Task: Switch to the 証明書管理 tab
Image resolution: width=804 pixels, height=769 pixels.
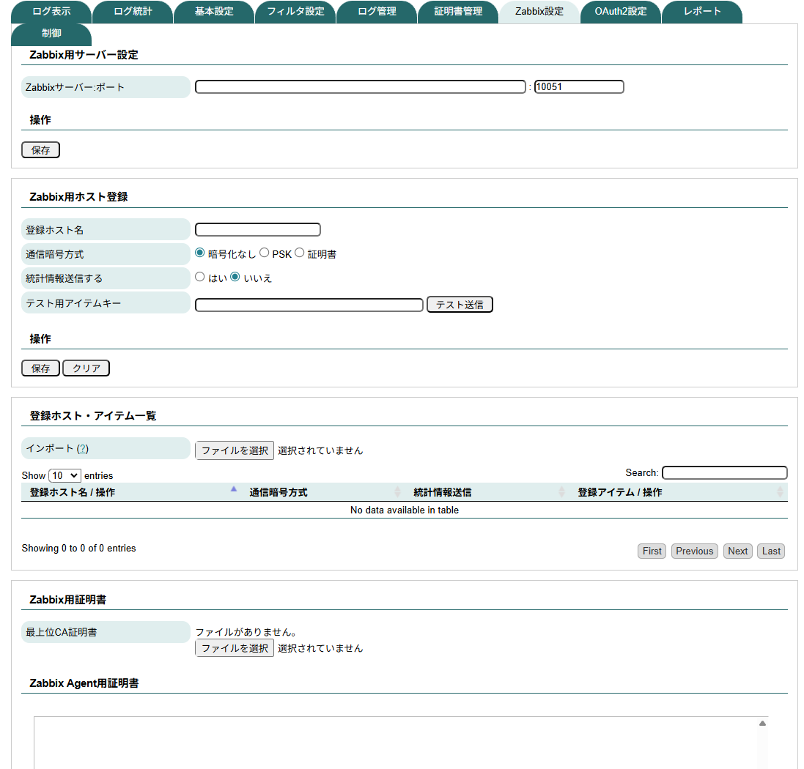Action: 458,11
